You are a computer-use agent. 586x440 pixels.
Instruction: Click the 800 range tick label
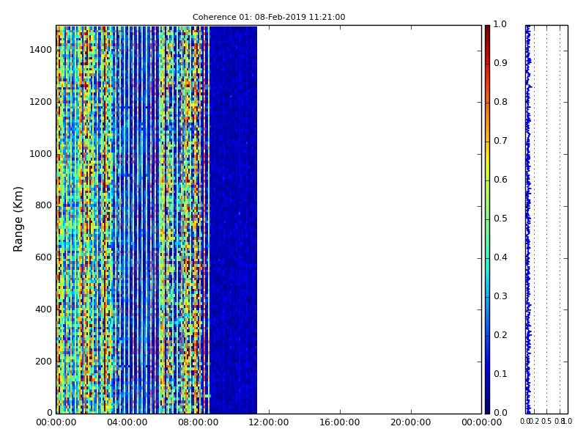pyautogui.click(x=43, y=205)
